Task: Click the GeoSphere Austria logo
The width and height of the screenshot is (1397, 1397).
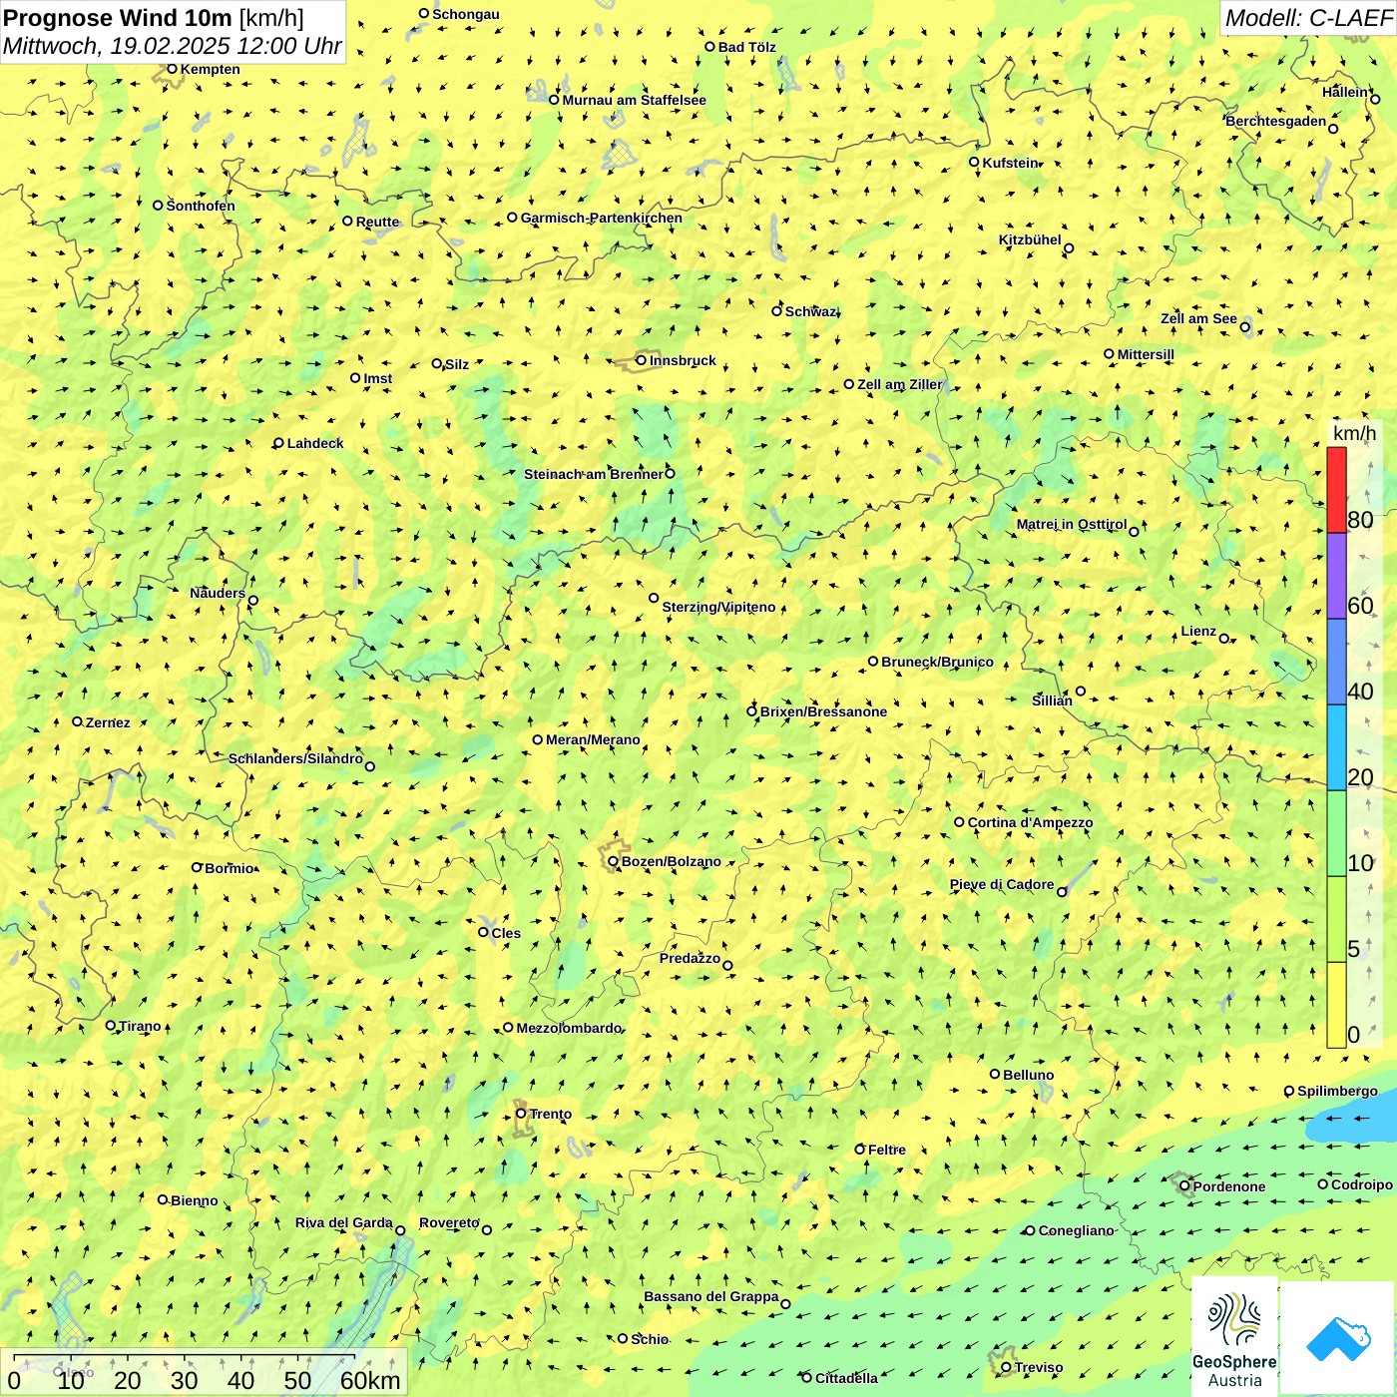Action: pyautogui.click(x=1234, y=1337)
